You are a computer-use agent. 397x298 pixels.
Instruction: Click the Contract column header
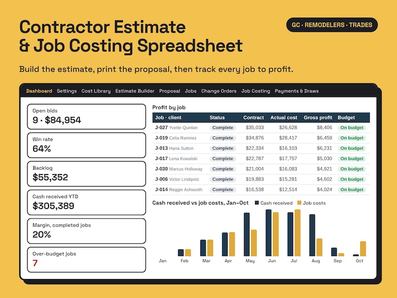(253, 117)
